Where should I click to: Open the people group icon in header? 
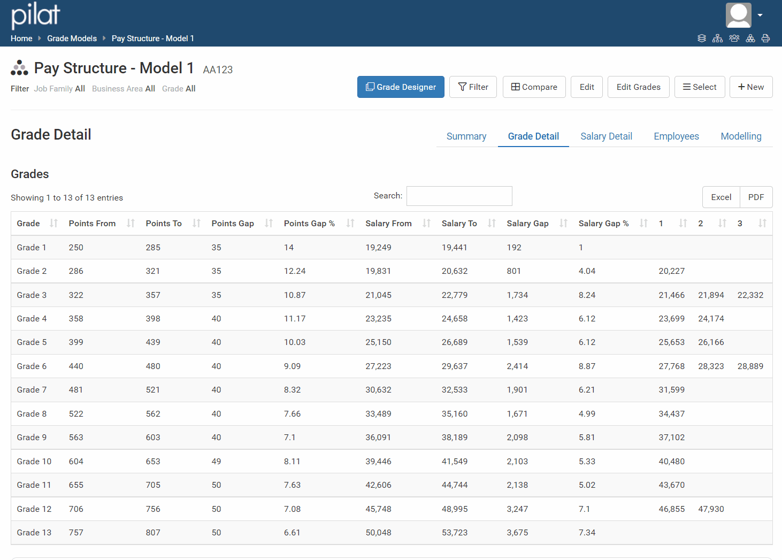pos(734,39)
